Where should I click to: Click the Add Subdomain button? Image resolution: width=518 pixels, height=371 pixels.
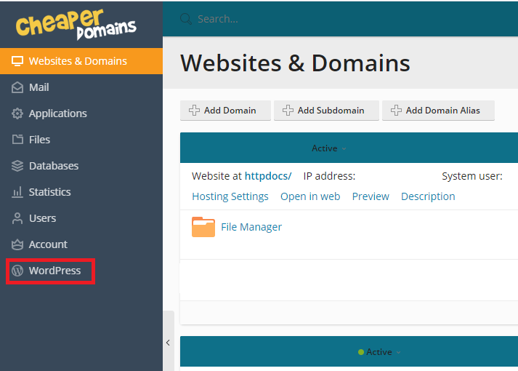(326, 111)
